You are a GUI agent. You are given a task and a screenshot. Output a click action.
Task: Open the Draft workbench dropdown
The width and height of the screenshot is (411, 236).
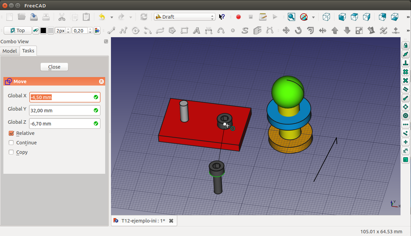coord(184,17)
